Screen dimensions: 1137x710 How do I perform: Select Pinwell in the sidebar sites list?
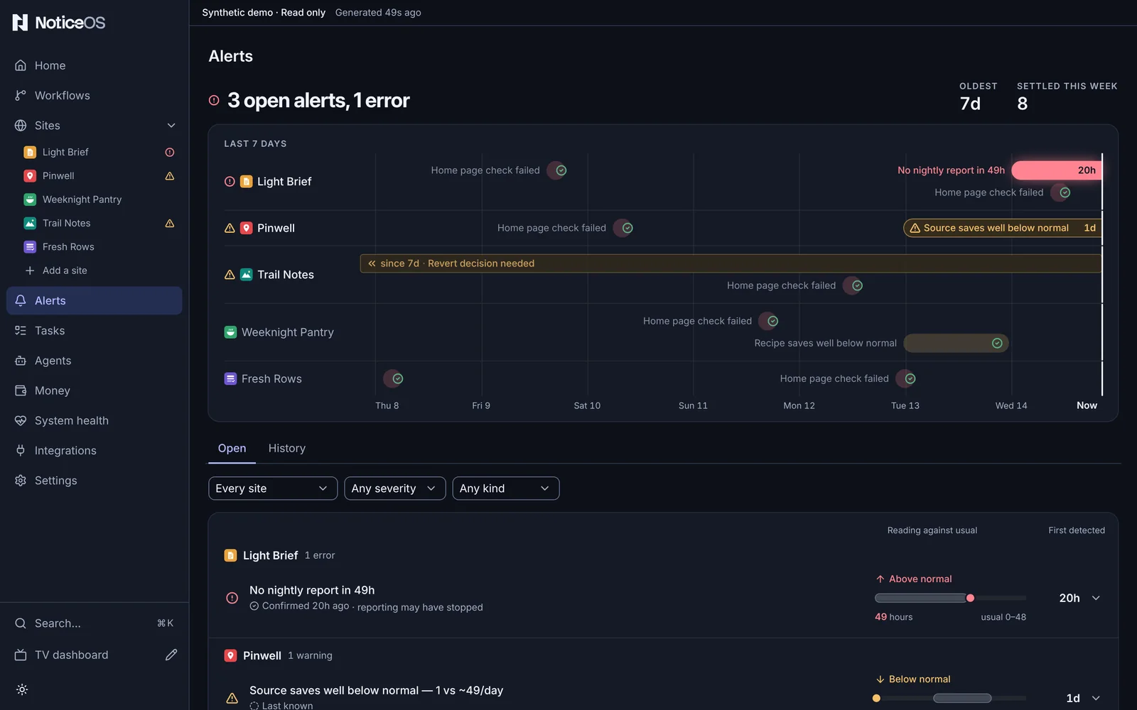tap(58, 175)
